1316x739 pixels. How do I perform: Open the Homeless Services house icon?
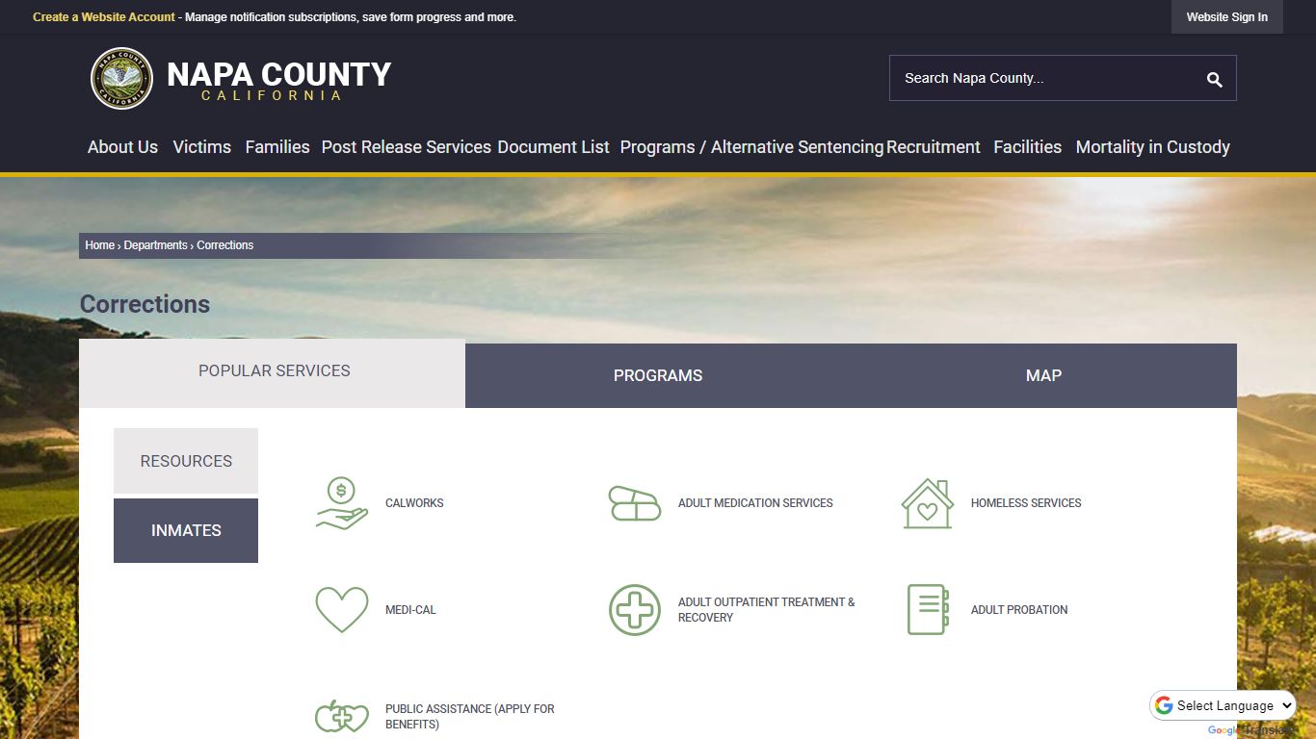point(928,503)
